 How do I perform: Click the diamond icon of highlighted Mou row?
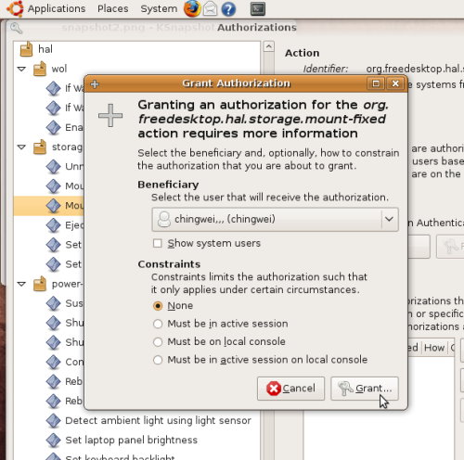pyautogui.click(x=53, y=206)
